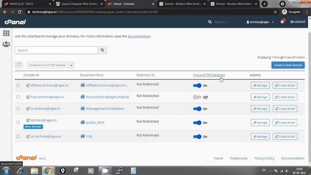The height and width of the screenshot is (175, 311).
Task: Click Home footer link
Action: coord(218,158)
